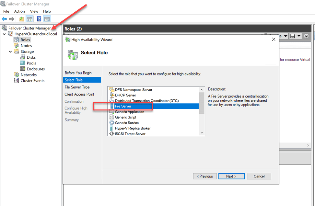315x206 pixels.
Task: Close the High Availability Wizard dialog
Action: tap(274, 39)
